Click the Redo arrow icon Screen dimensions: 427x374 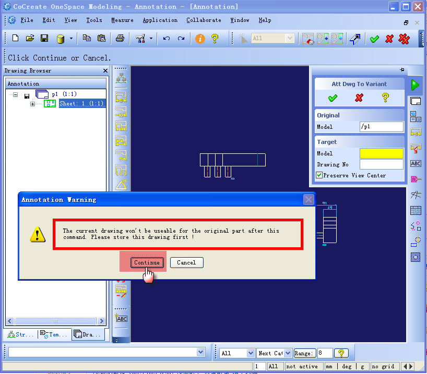[181, 39]
